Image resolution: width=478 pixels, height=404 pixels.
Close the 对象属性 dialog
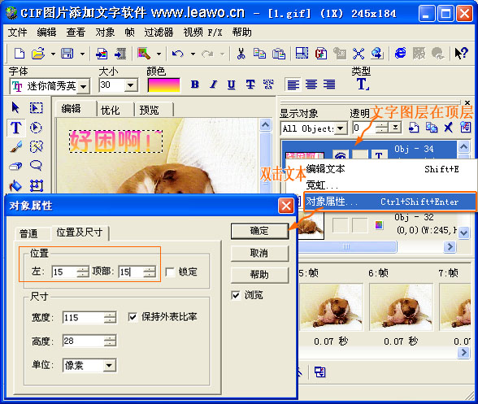coord(286,206)
